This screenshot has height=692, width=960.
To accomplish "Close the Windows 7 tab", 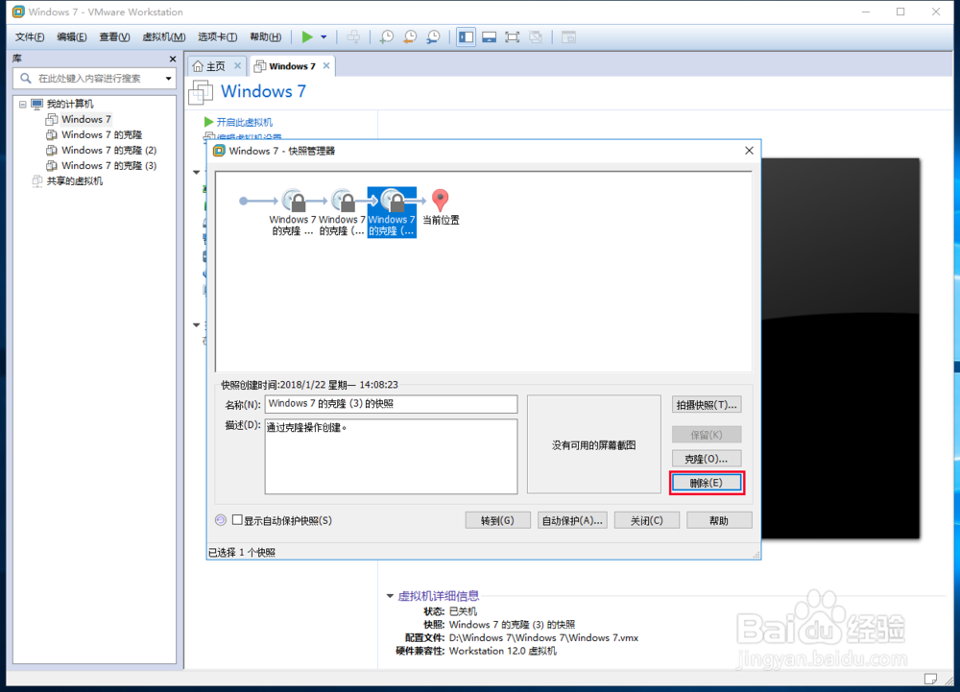I will pyautogui.click(x=326, y=65).
